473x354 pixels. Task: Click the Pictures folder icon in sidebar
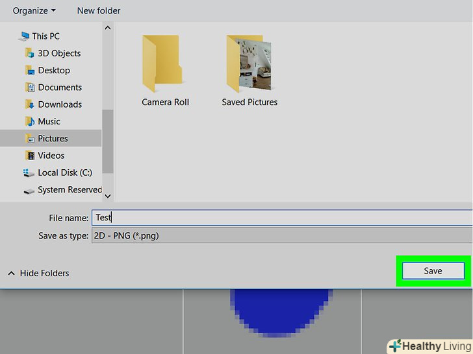[x=30, y=139]
